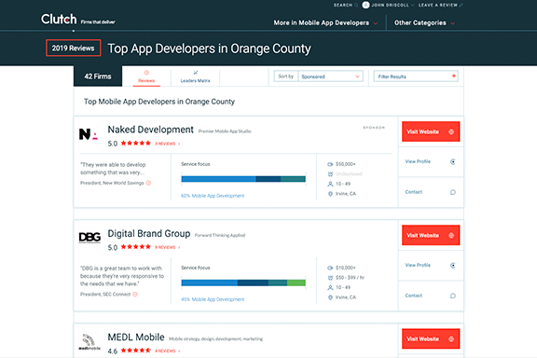The width and height of the screenshot is (537, 358).
Task: Open the Filter Results panel
Action: click(416, 76)
